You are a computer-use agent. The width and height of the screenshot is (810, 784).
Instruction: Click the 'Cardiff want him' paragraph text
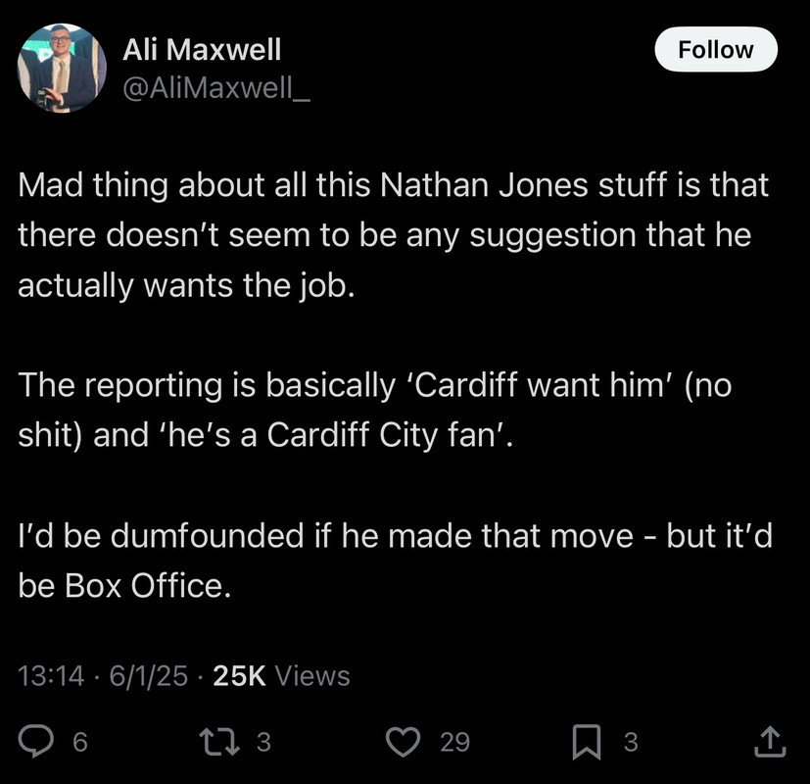coord(375,410)
